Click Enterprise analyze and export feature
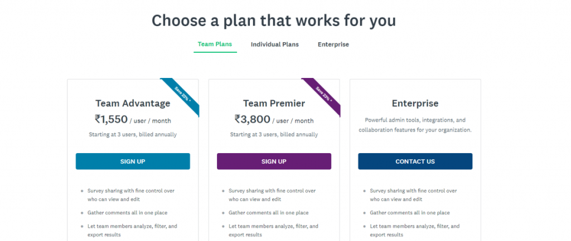 tap(414, 230)
